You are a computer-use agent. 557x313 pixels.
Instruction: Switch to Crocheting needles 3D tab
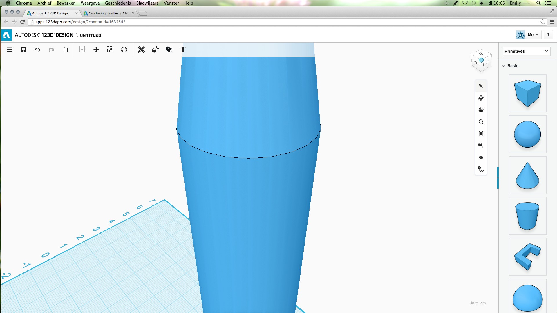pyautogui.click(x=108, y=13)
